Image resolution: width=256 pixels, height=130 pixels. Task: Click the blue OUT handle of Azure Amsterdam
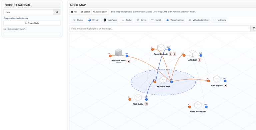(206, 107)
